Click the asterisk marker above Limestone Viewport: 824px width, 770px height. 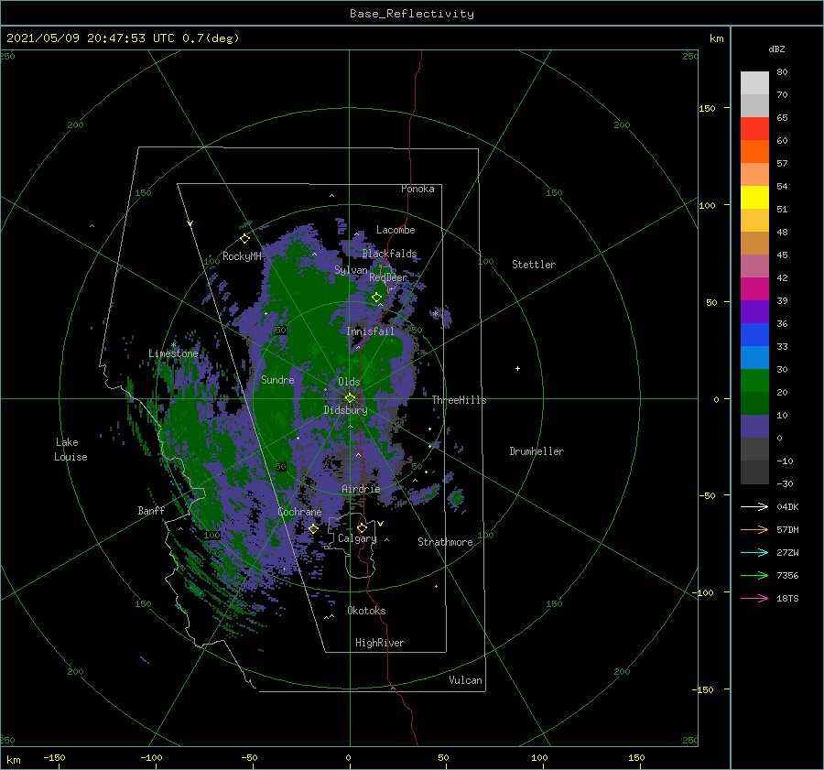tap(173, 345)
